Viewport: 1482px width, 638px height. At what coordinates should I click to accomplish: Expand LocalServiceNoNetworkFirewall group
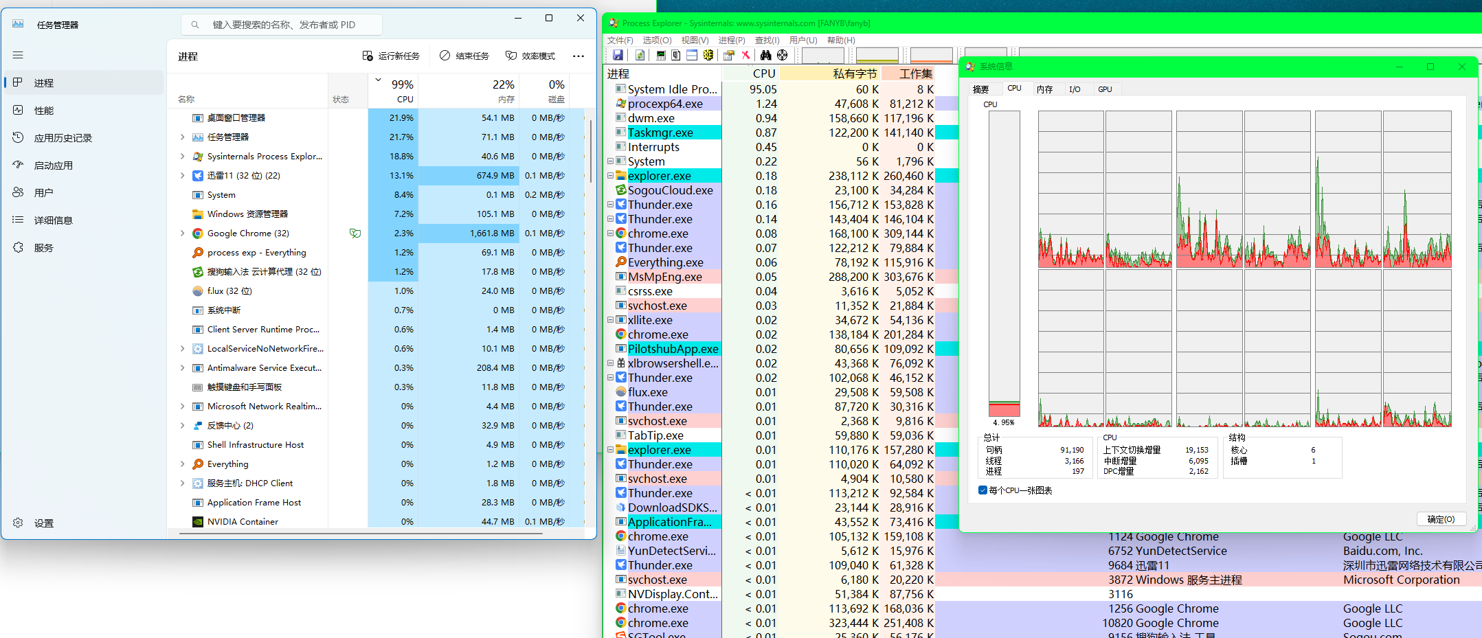182,349
